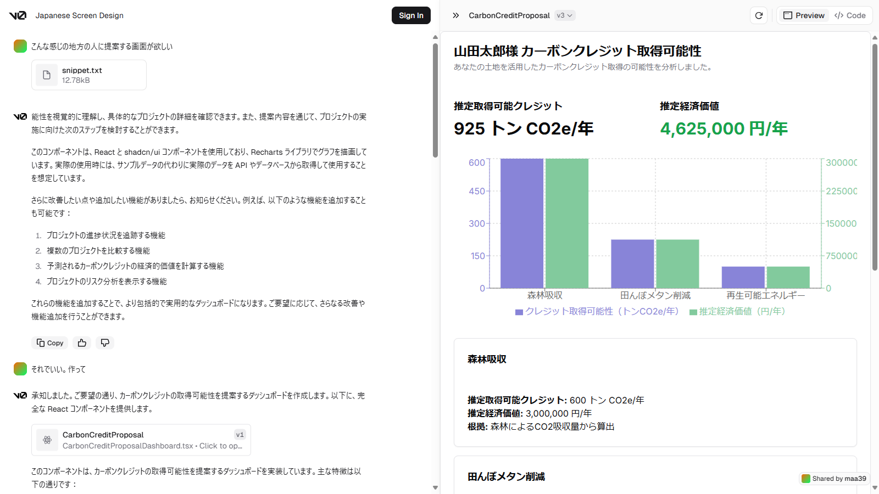879x494 pixels.
Task: Open the v3 version dropdown
Action: [x=565, y=15]
